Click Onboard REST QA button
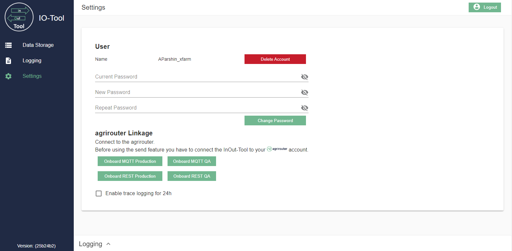This screenshot has height=251, width=512. (x=192, y=176)
